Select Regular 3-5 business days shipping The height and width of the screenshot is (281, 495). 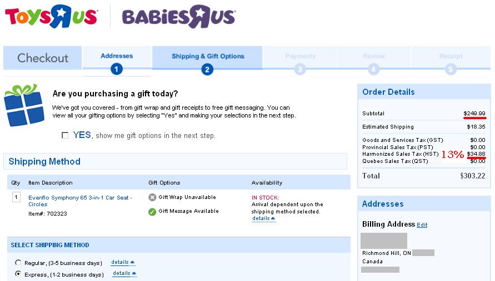click(x=18, y=262)
